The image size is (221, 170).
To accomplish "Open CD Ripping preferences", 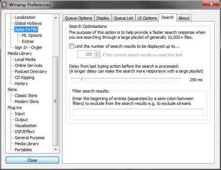I will pyautogui.click(x=24, y=77).
